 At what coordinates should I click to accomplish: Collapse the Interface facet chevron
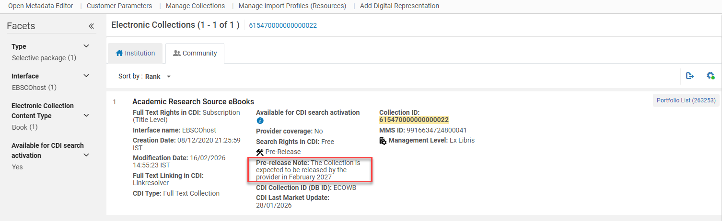[86, 76]
